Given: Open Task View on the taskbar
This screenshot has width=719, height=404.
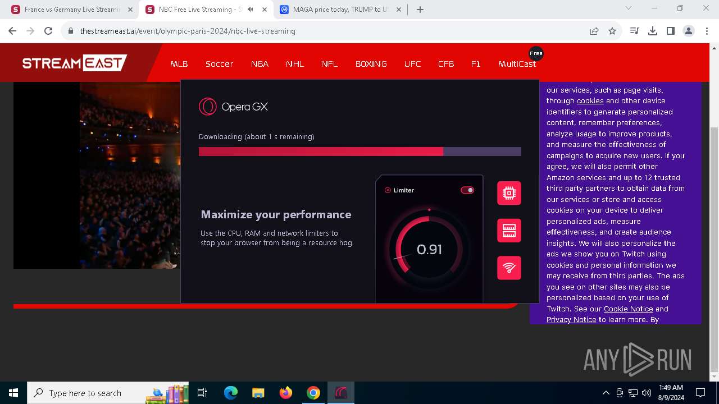Looking at the screenshot, I should click(x=202, y=393).
